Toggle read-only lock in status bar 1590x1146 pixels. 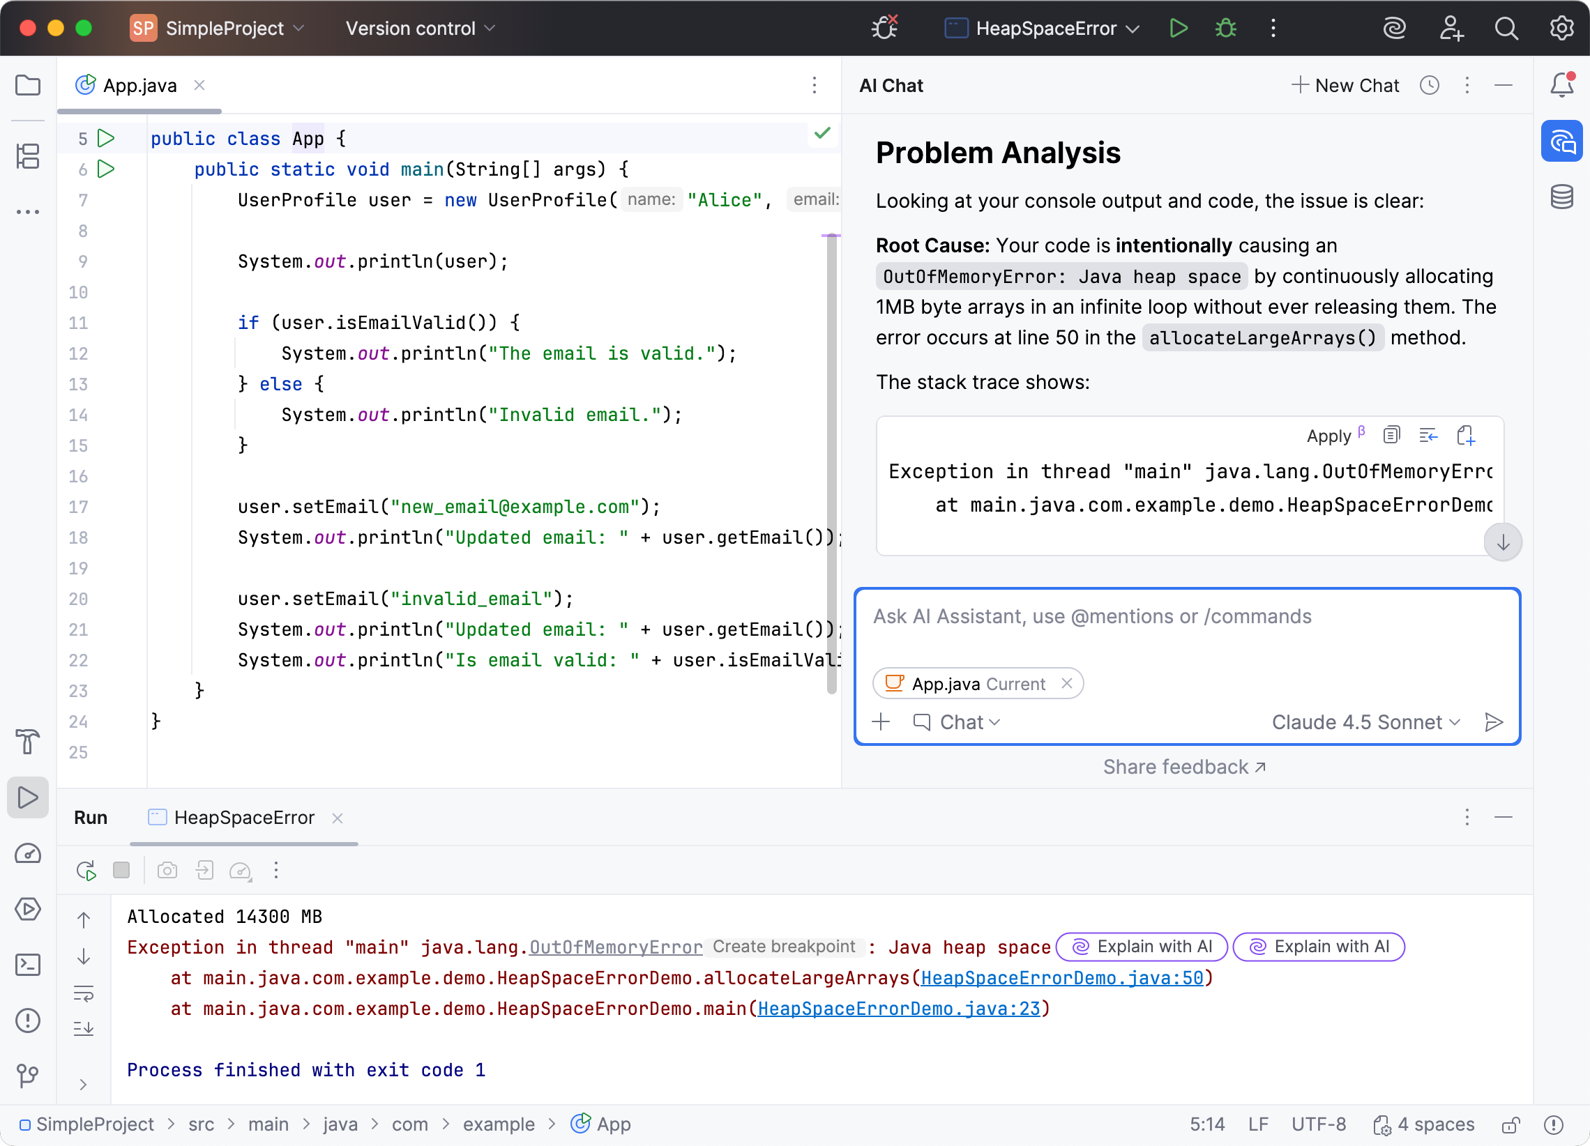point(1509,1124)
